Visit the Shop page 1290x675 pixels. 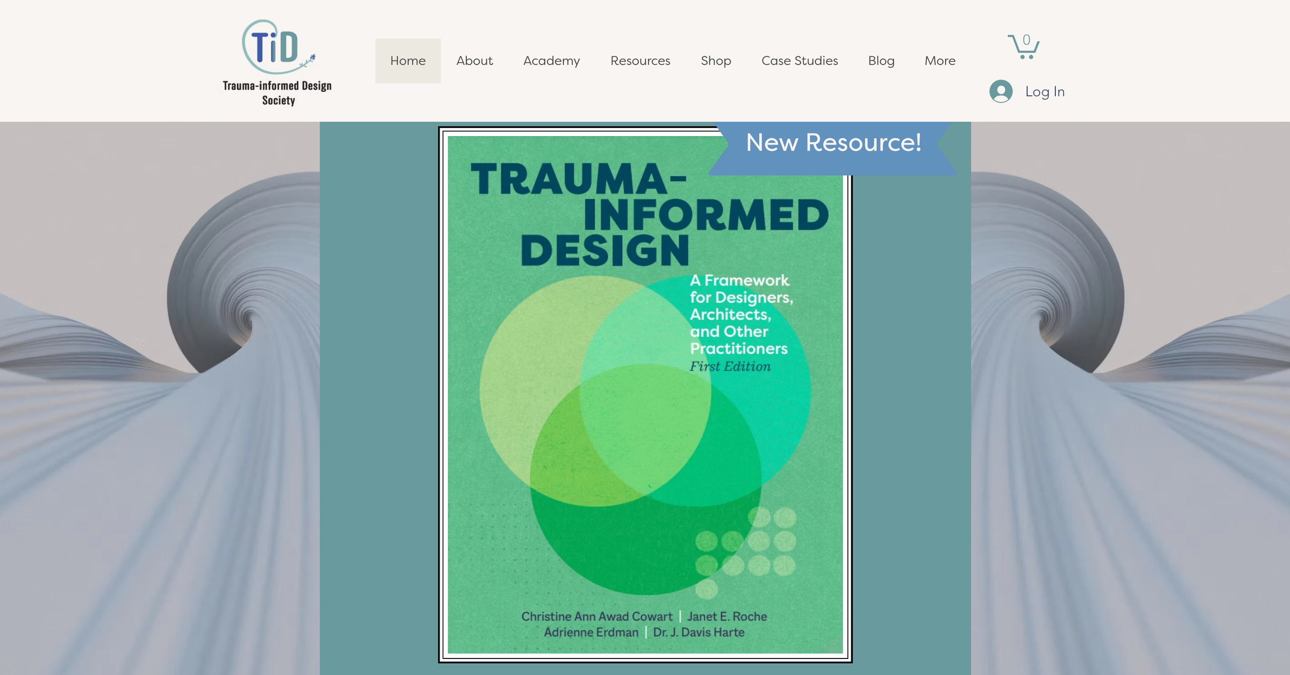point(715,60)
